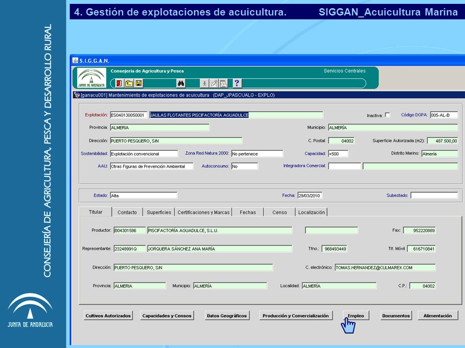Image resolution: width=465 pixels, height=348 pixels.
Task: Click the Fecha field 29/03/2010
Action: 310,195
